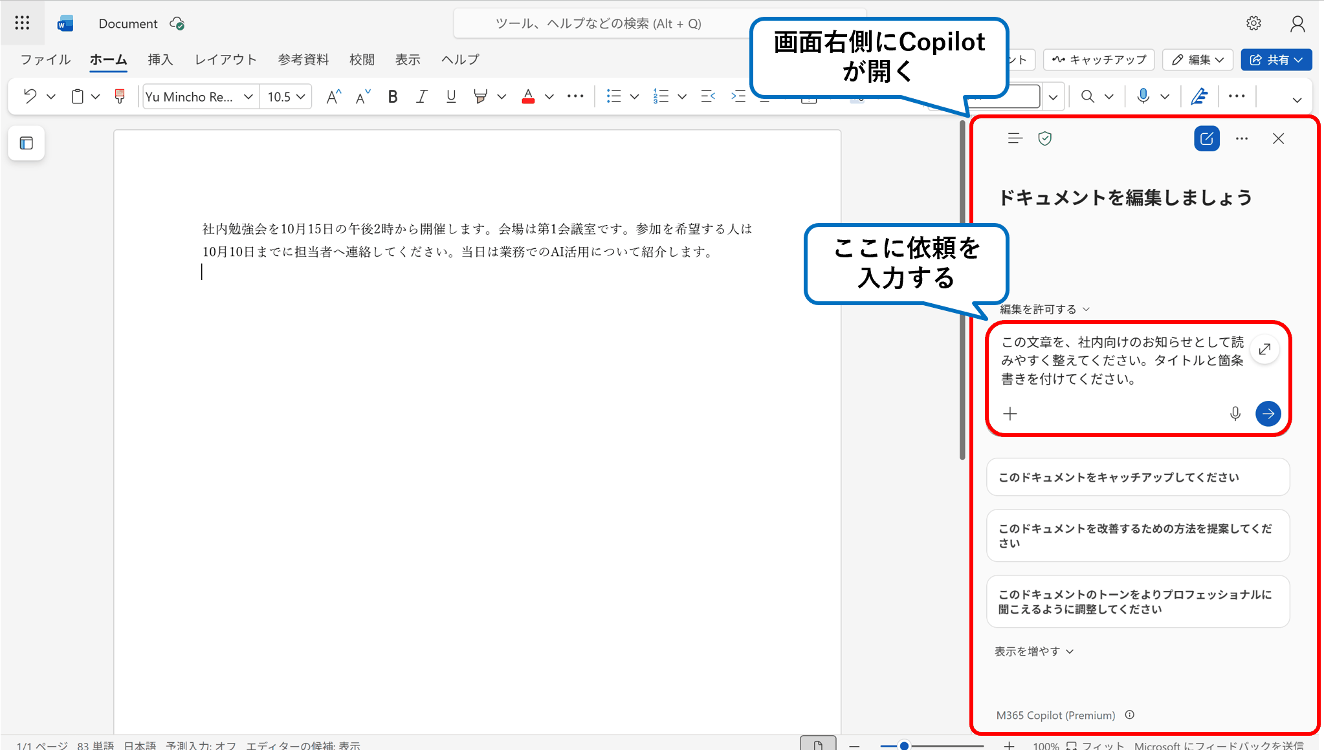Switch to the 挿入 tab
This screenshot has width=1324, height=750.
160,59
